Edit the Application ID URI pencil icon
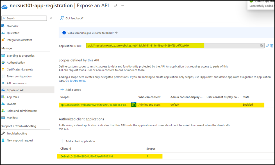 (x=267, y=46)
